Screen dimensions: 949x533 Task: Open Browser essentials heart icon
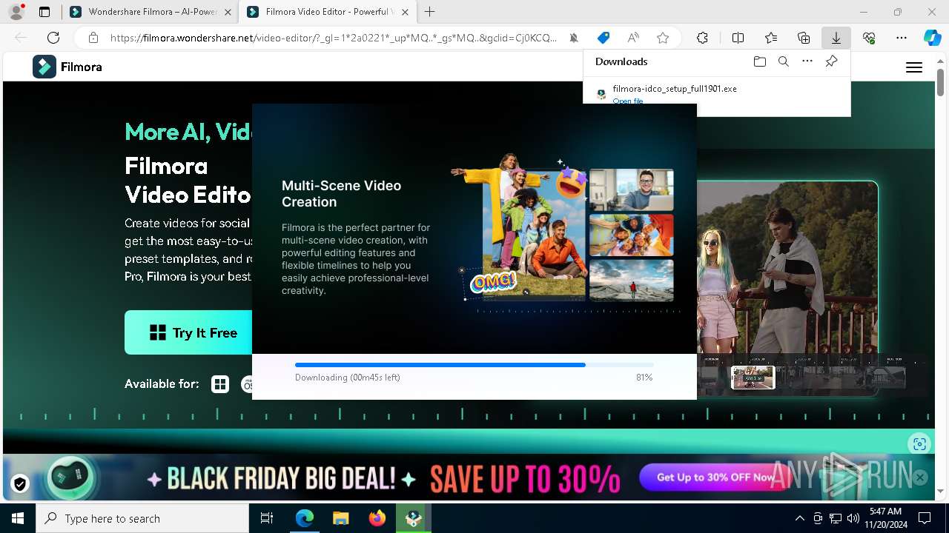[869, 38]
